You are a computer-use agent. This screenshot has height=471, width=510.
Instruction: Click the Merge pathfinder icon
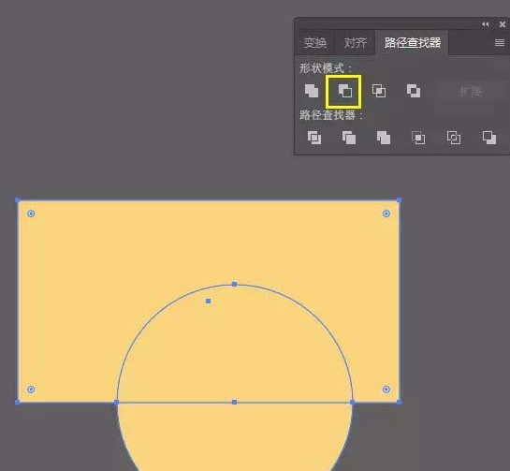pos(384,138)
